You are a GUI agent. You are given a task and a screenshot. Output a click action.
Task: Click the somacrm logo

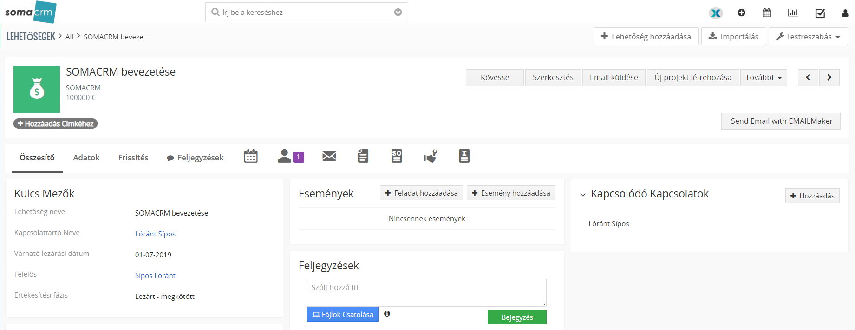click(31, 12)
